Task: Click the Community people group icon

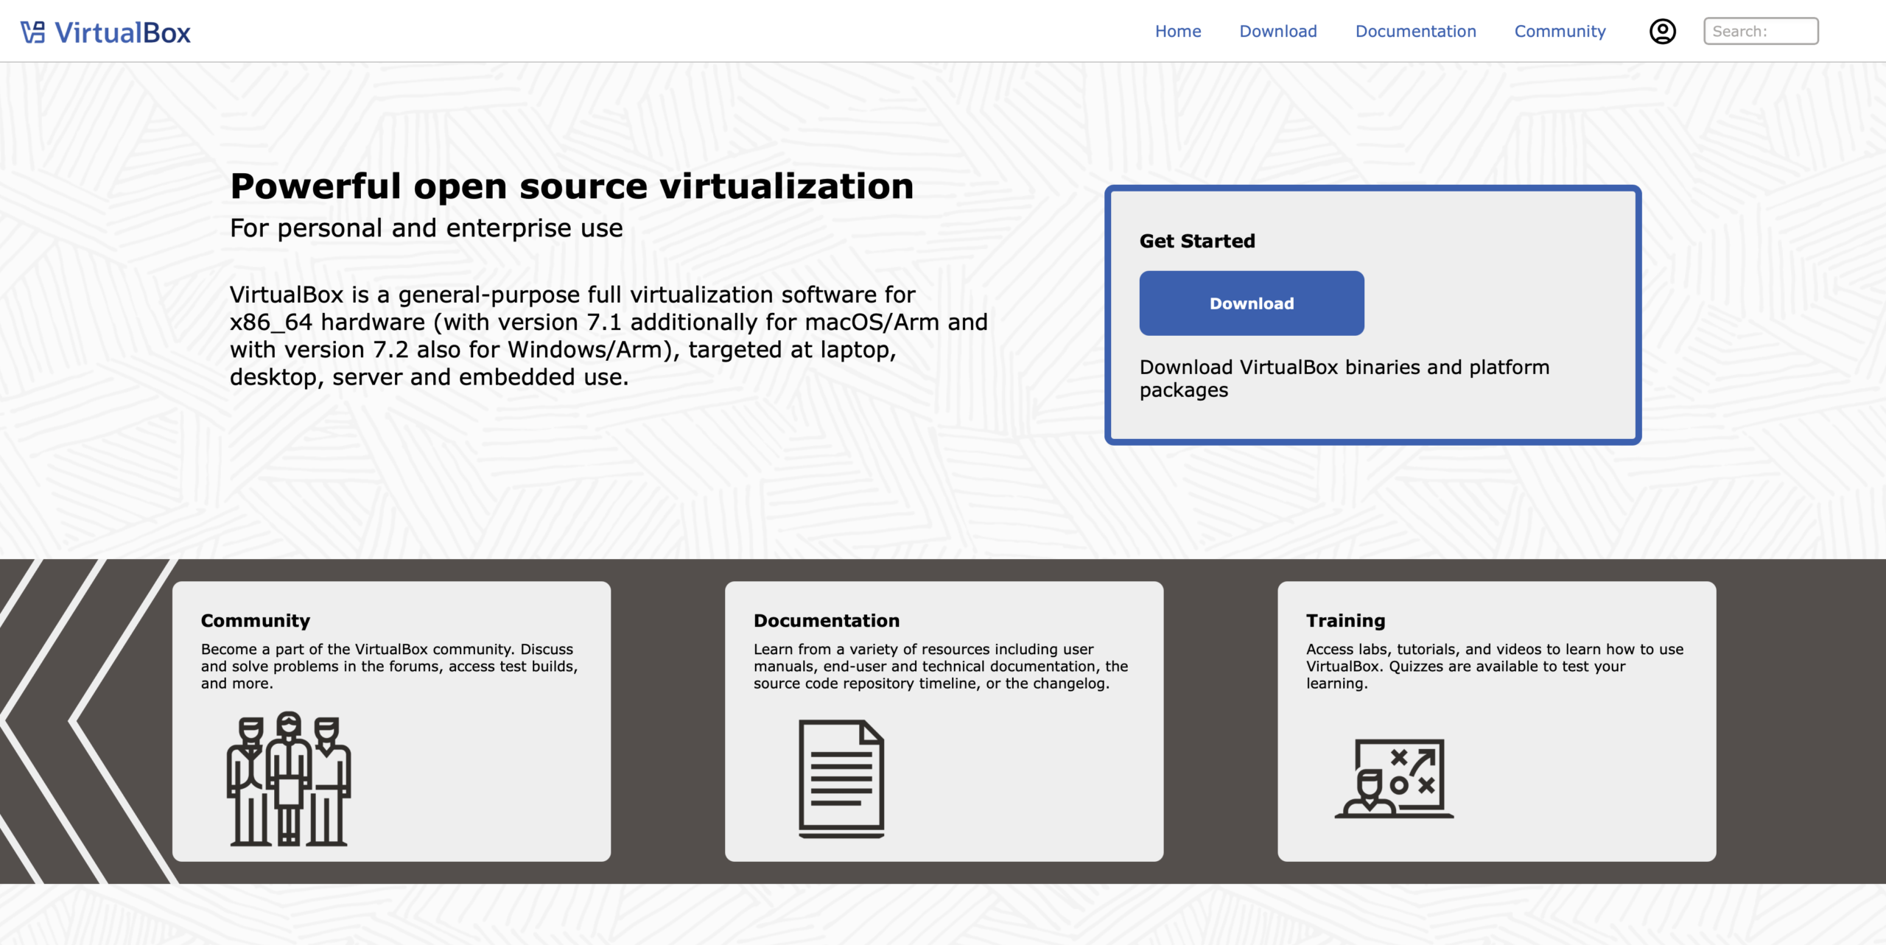Action: tap(288, 779)
